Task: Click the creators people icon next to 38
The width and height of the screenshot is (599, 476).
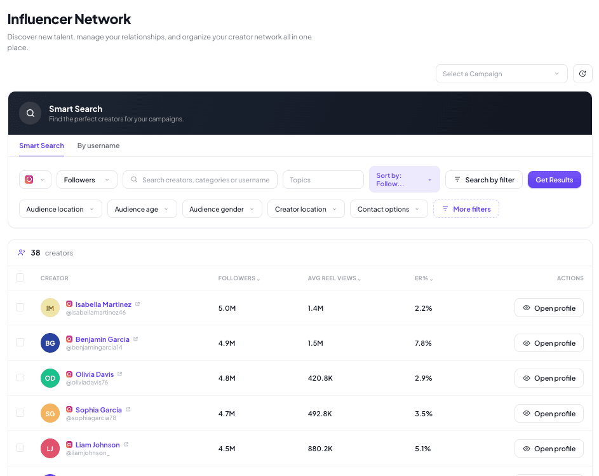Action: coord(22,253)
